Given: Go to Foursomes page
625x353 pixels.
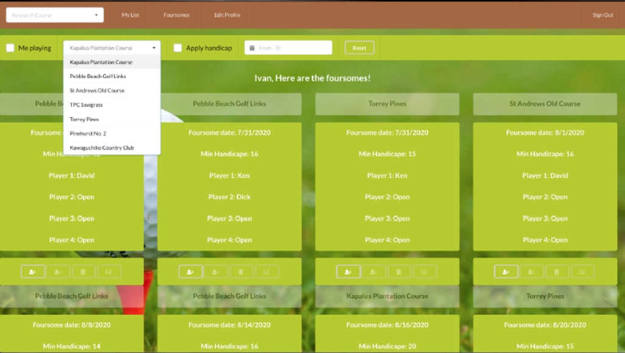Looking at the screenshot, I should tap(176, 15).
